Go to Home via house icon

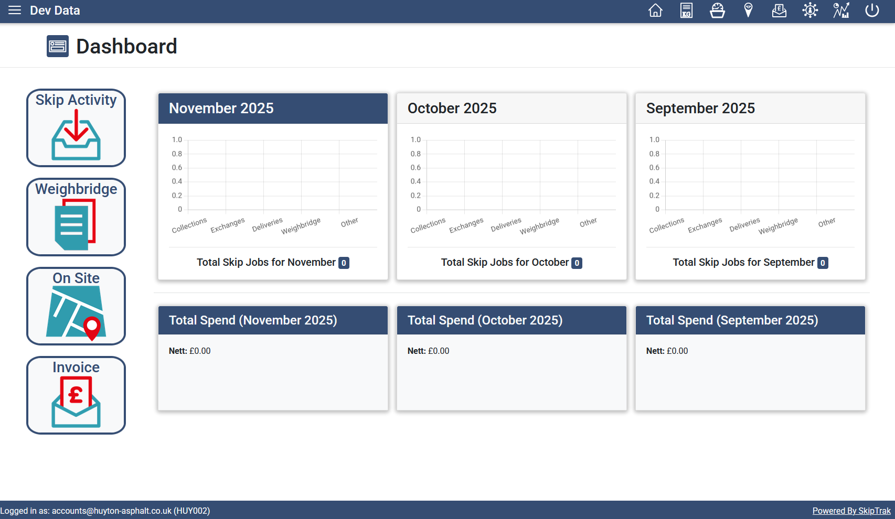click(x=655, y=10)
